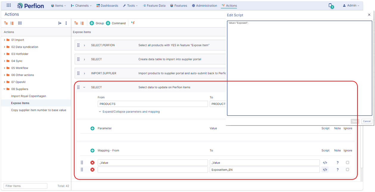Delete the ExposeItem_EN mapping row
Image resolution: width=375 pixels, height=192 pixels.
(x=92, y=170)
